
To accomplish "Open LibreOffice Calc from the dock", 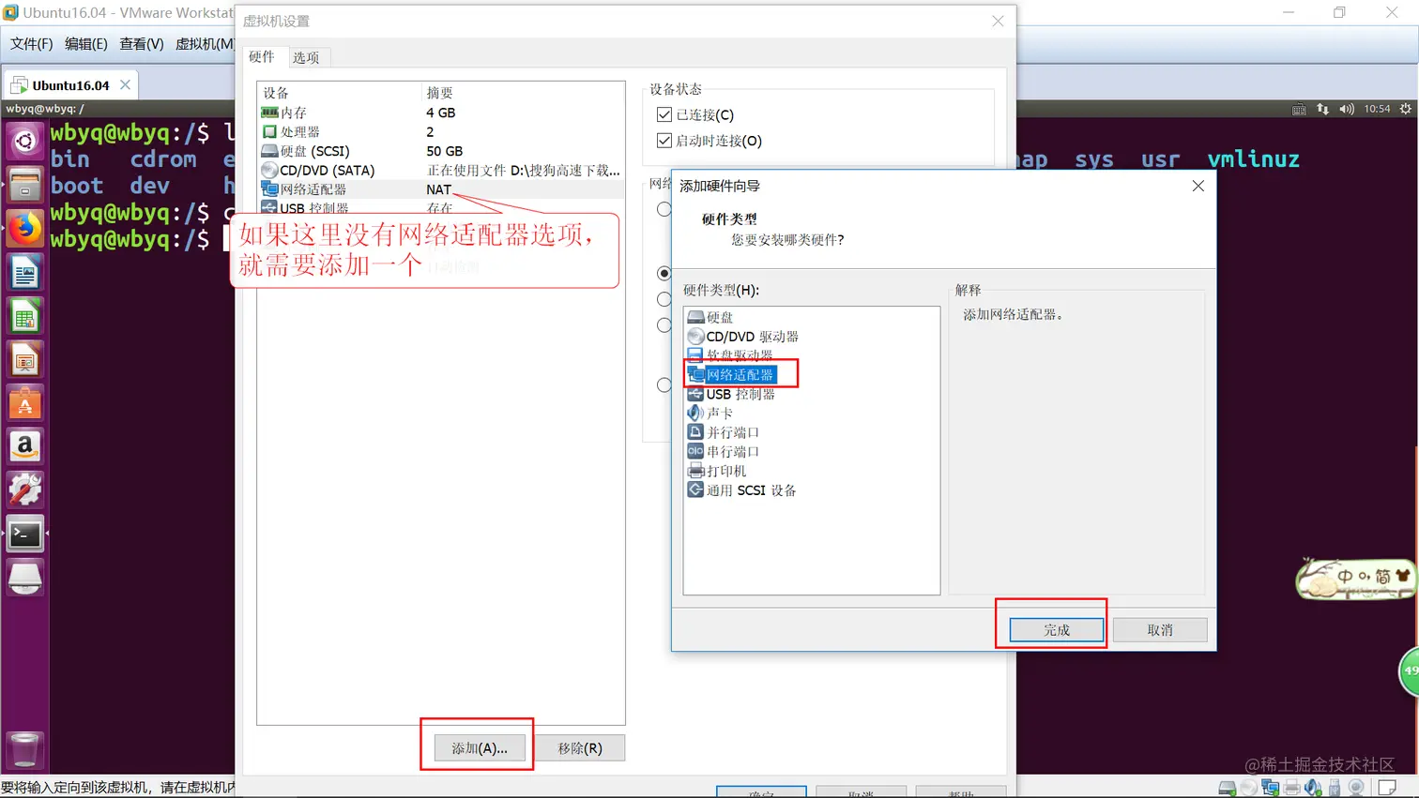I will click(25, 317).
